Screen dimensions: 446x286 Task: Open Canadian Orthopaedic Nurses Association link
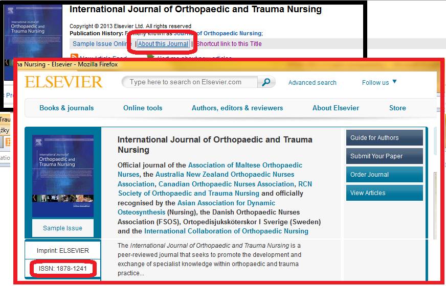pyautogui.click(x=227, y=184)
